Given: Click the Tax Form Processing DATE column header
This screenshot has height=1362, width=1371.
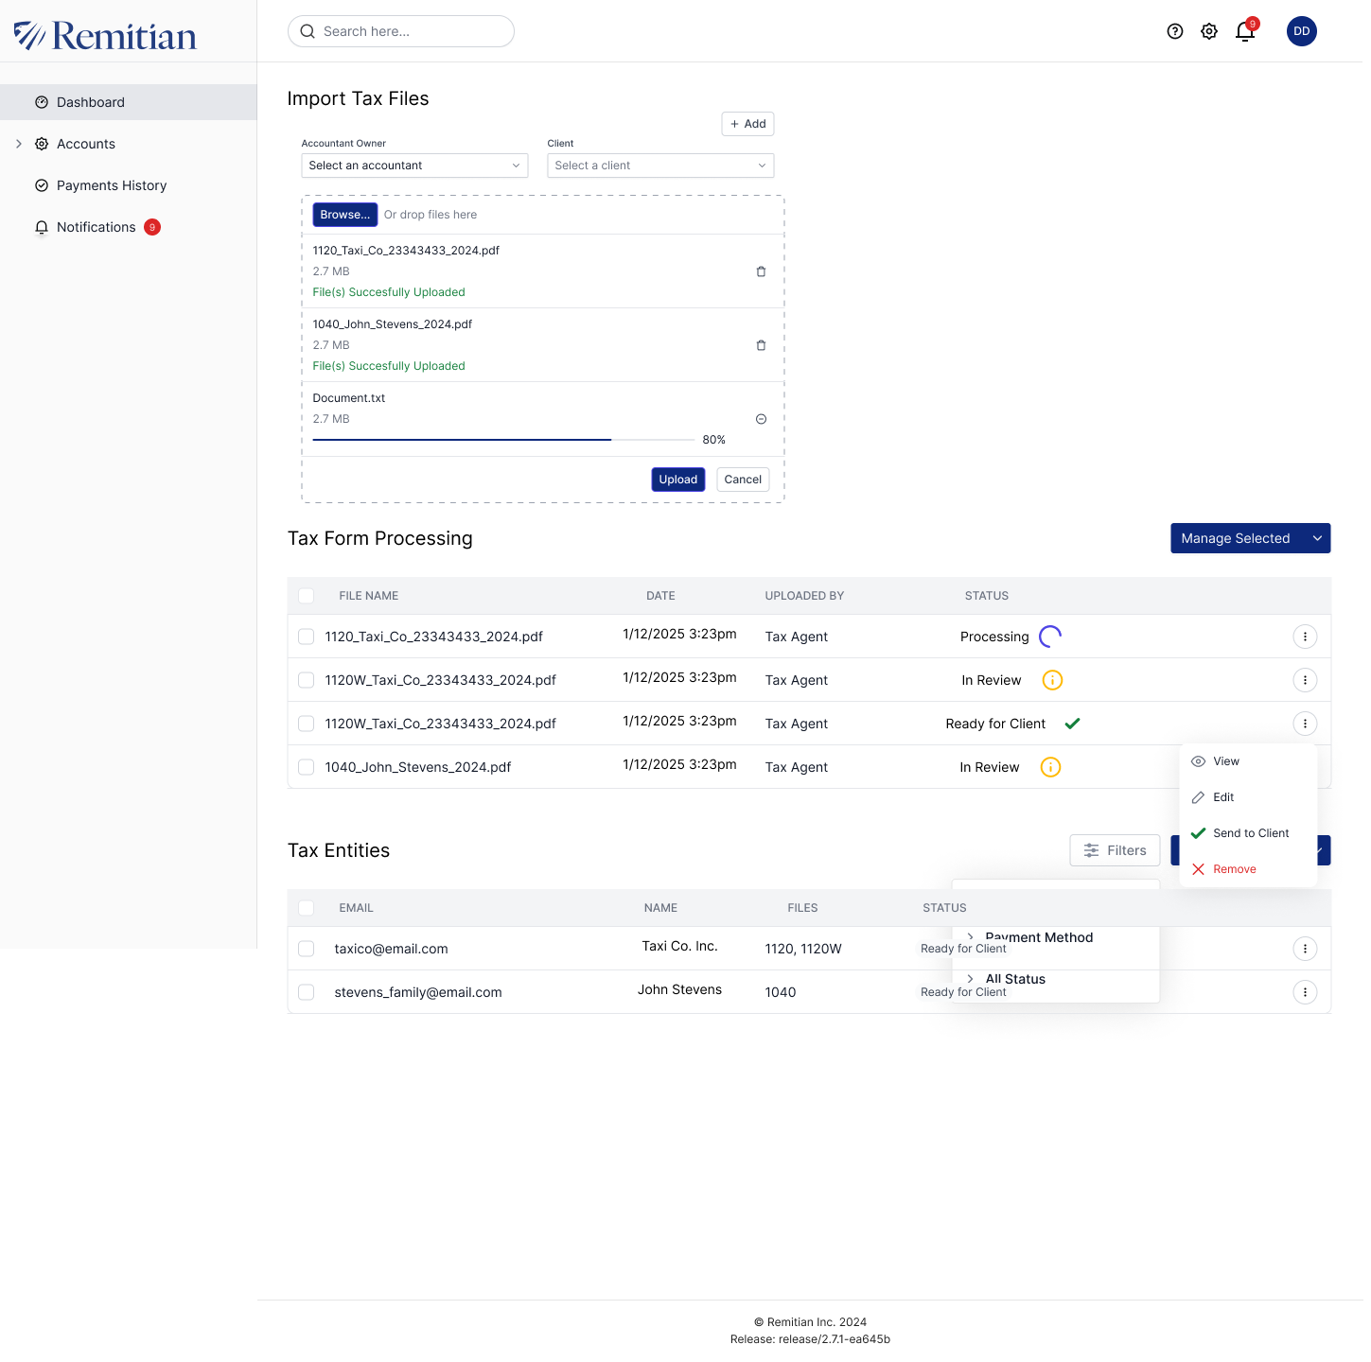Looking at the screenshot, I should tap(660, 596).
